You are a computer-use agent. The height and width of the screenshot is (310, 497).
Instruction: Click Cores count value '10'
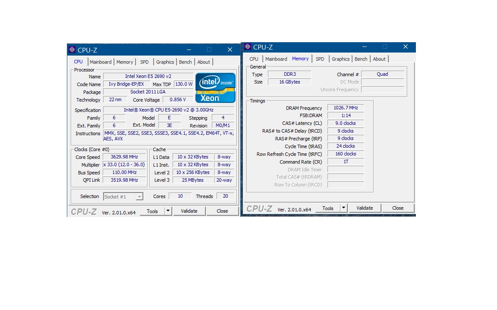pyautogui.click(x=180, y=196)
